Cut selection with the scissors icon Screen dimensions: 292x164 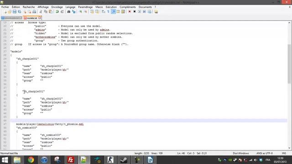click(41, 12)
